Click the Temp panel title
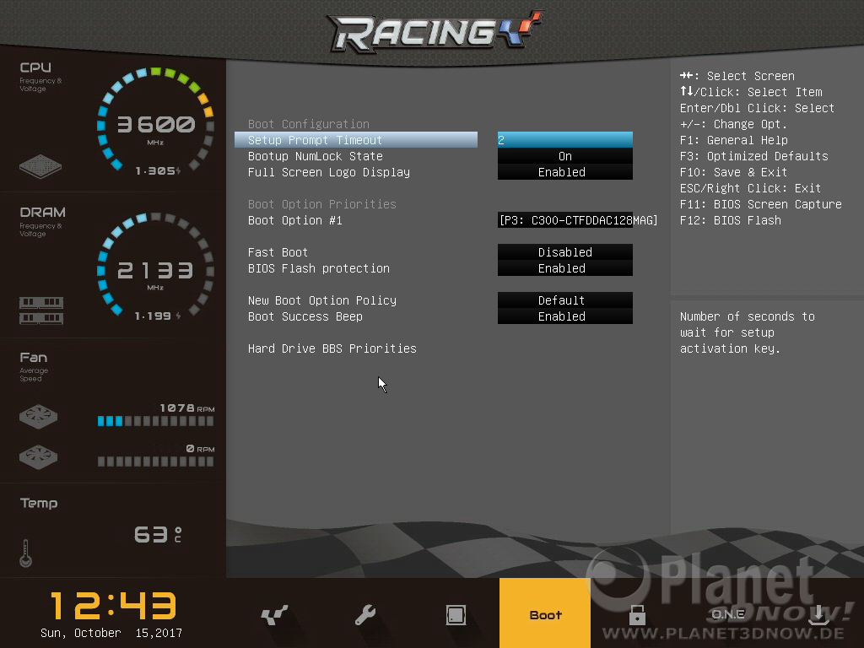Viewport: 864px width, 648px height. (39, 503)
